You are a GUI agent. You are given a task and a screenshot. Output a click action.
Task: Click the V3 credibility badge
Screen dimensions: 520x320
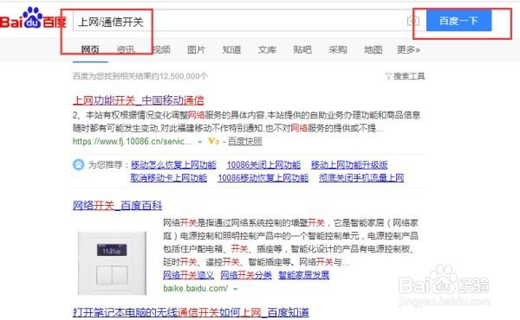213,141
